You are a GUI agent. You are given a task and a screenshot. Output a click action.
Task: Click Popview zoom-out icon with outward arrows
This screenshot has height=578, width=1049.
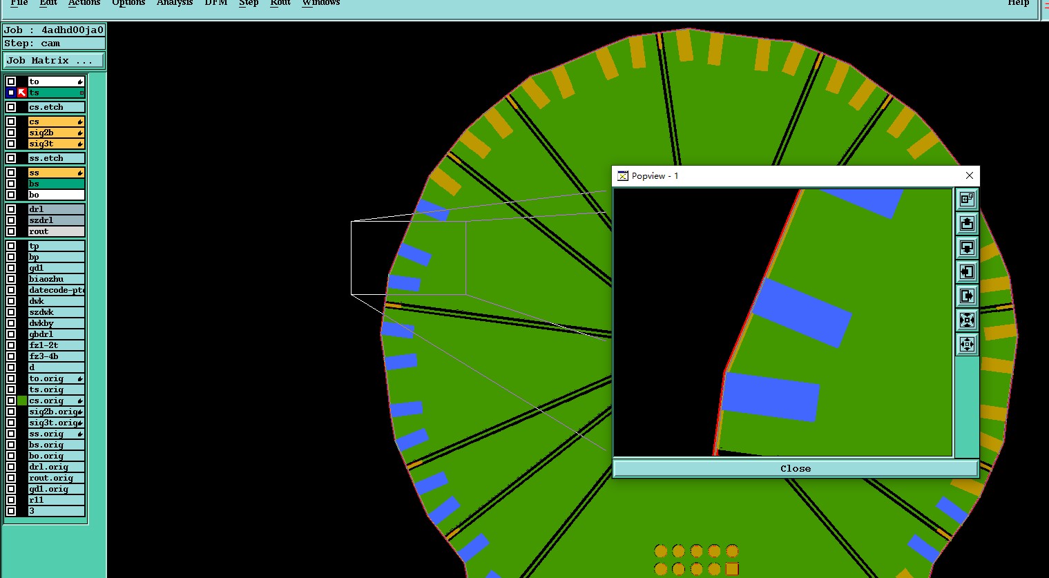pos(967,345)
